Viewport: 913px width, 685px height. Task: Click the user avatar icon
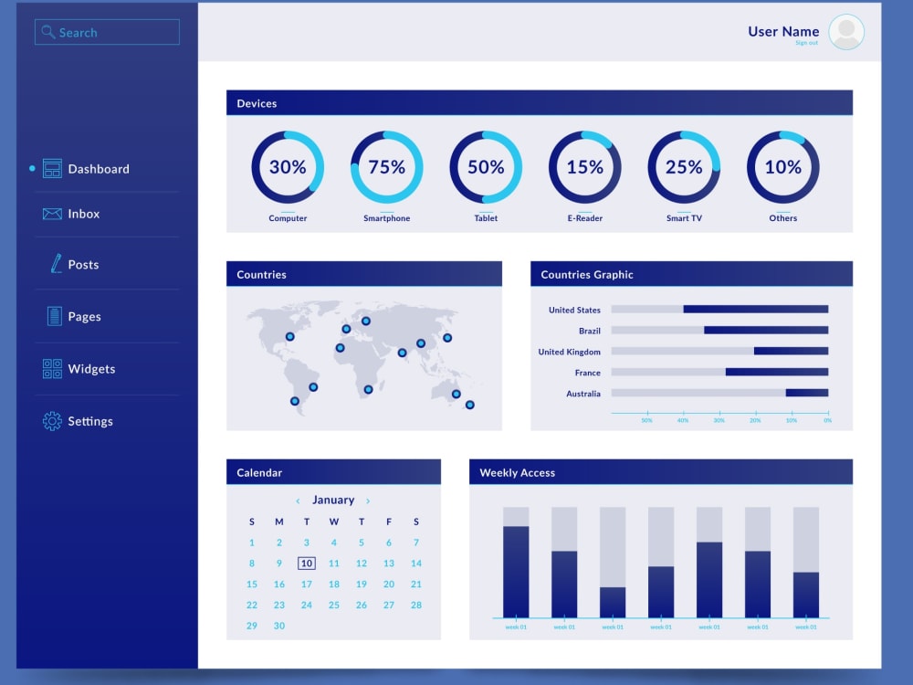[846, 32]
